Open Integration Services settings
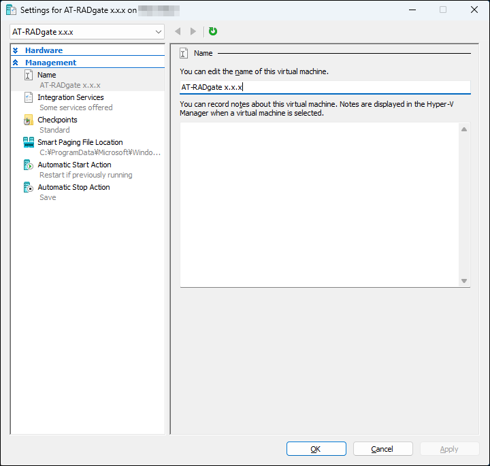Screen dimensions: 490x466 (x=71, y=97)
